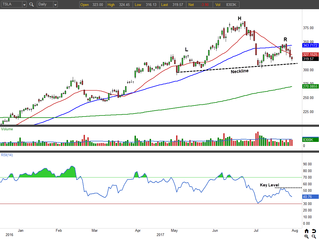Click the RSI(14) indicator label
Viewport: 319px width, 239px height.
click(x=7, y=155)
